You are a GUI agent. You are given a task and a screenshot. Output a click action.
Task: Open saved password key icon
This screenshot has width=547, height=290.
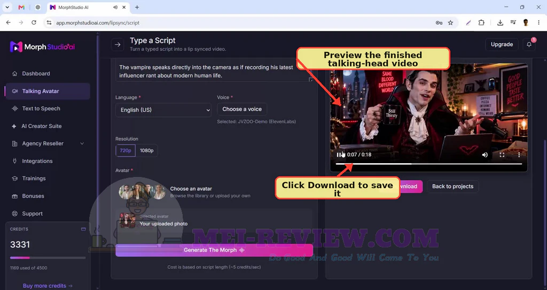439,22
